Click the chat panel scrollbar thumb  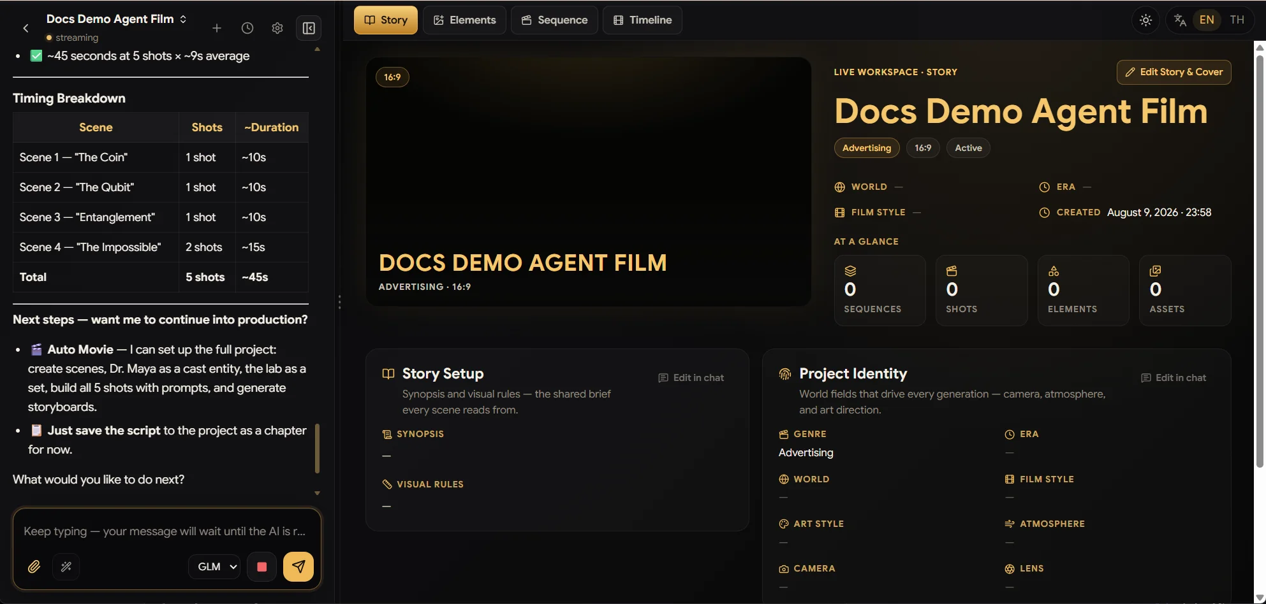[x=317, y=449]
